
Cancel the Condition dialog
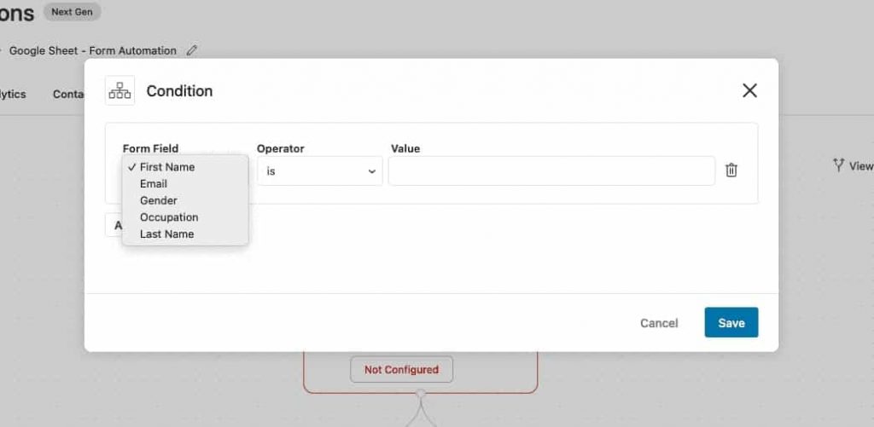point(659,323)
